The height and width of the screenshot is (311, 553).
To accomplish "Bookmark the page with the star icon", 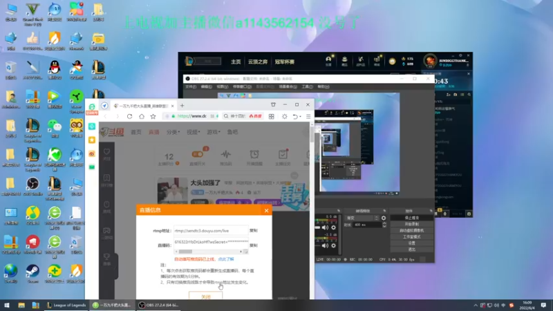I will [x=153, y=116].
